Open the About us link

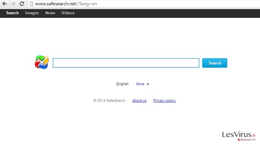click(x=139, y=101)
